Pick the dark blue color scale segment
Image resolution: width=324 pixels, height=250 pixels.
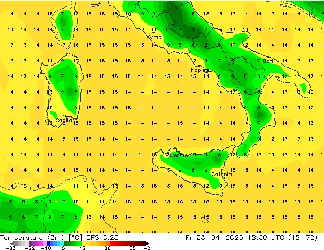point(48,243)
